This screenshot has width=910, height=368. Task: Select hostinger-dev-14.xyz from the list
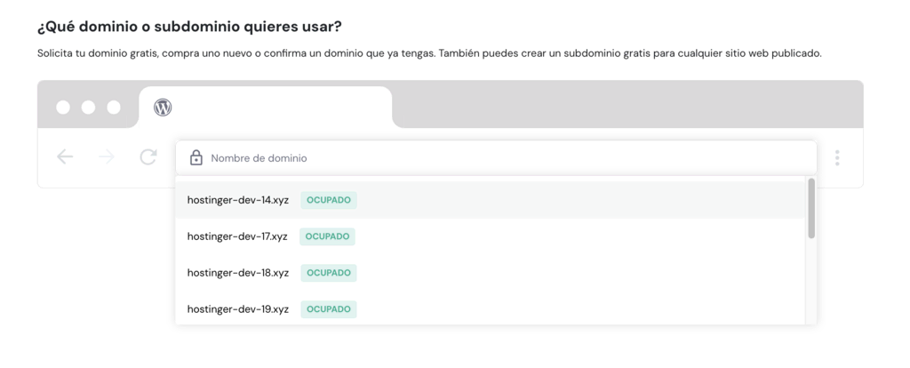[237, 200]
